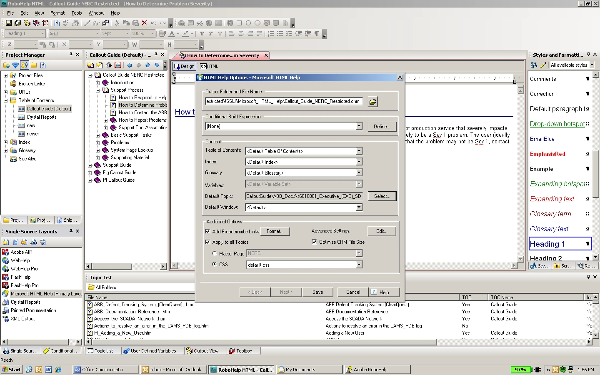600x375 pixels.
Task: Click the Select... button for Default Topic
Action: 382,196
